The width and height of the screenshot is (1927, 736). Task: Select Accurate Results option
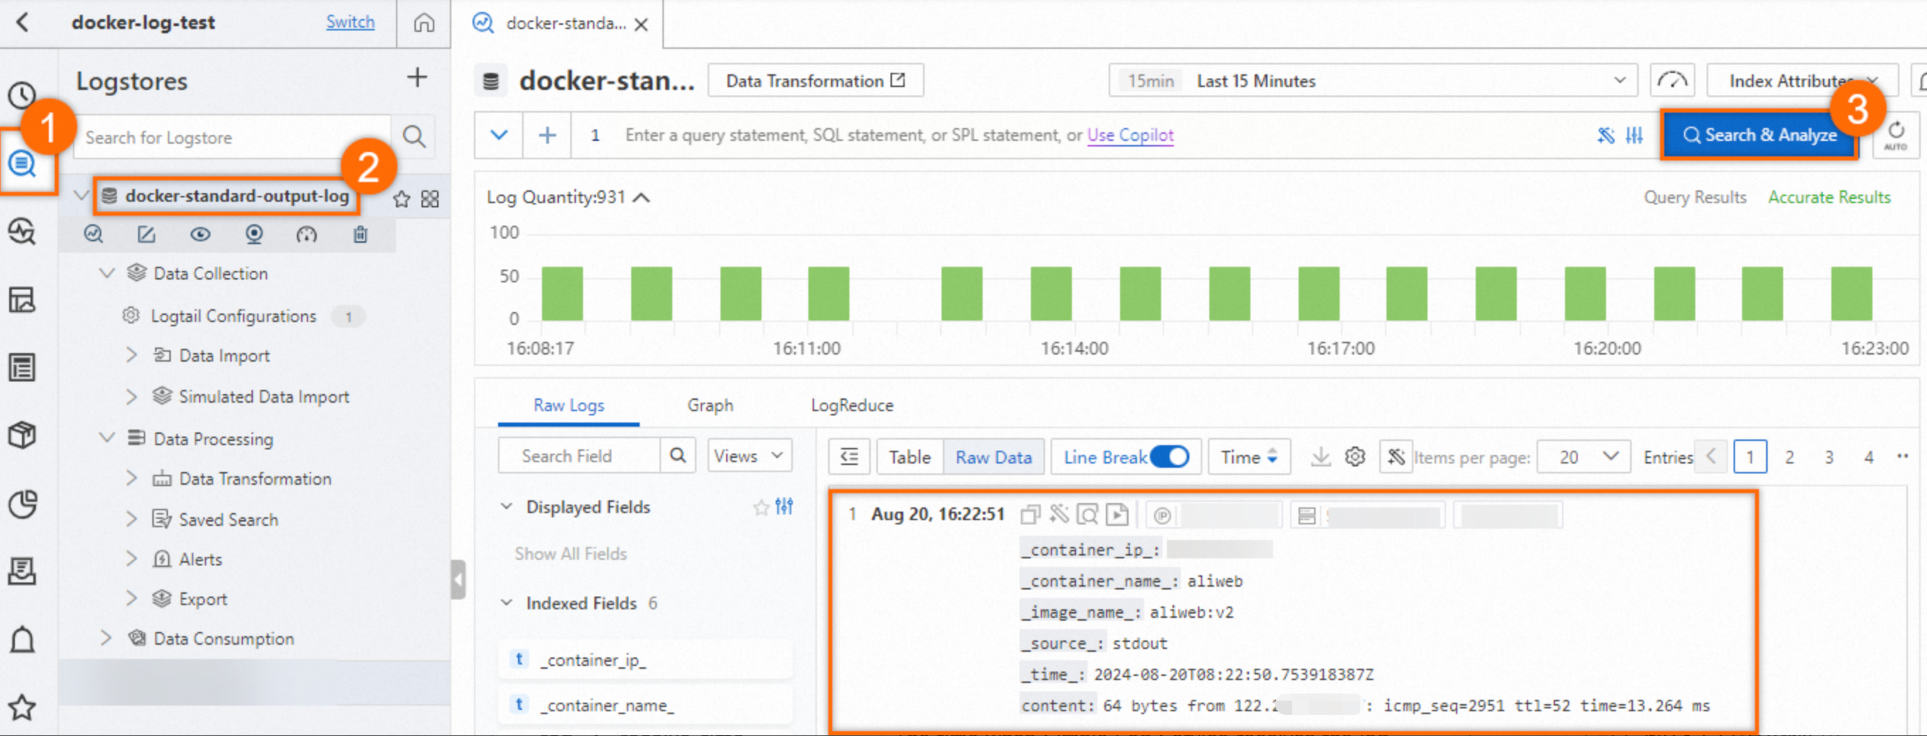(1829, 197)
